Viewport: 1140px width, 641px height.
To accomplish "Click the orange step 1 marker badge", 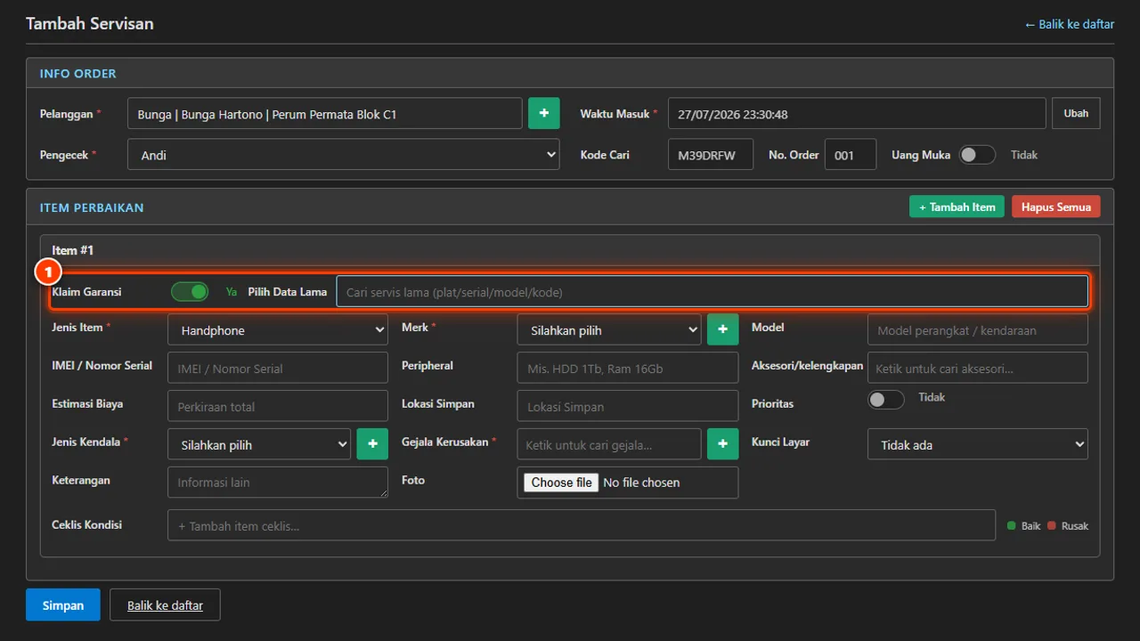I will click(x=47, y=272).
